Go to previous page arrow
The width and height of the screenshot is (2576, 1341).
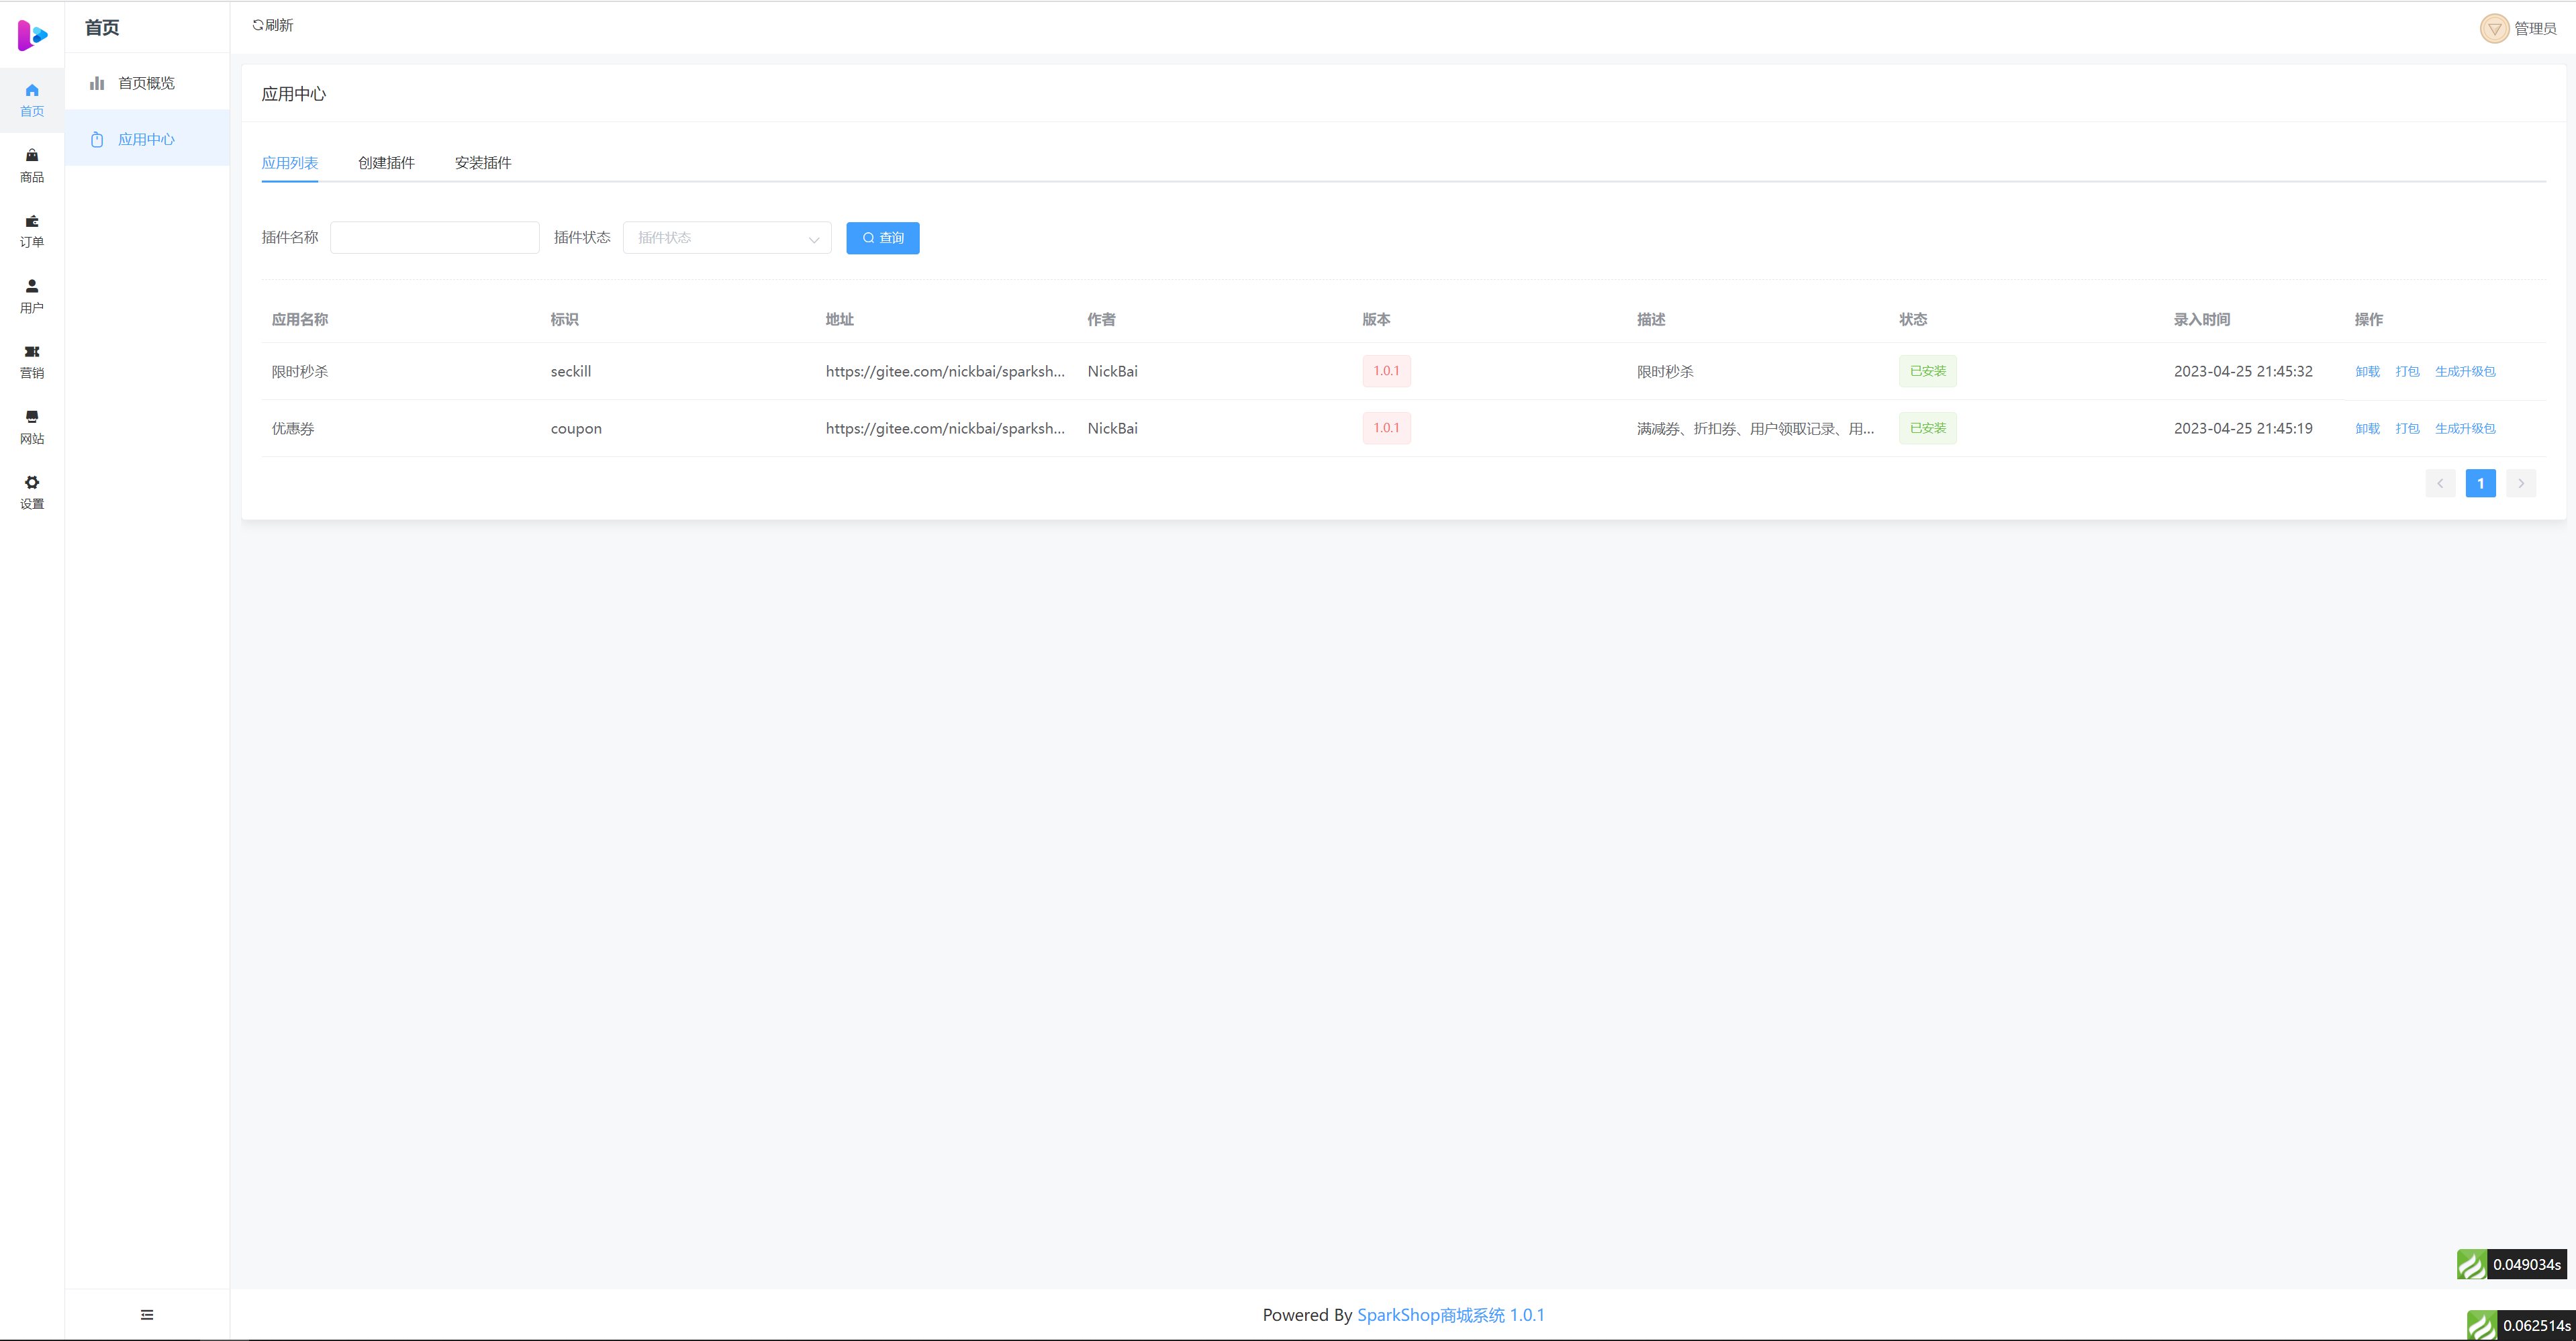click(2440, 484)
